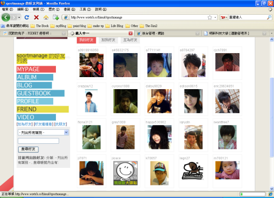Stop loading with the red X icon
The width and height of the screenshot is (274, 198).
click(x=36, y=18)
